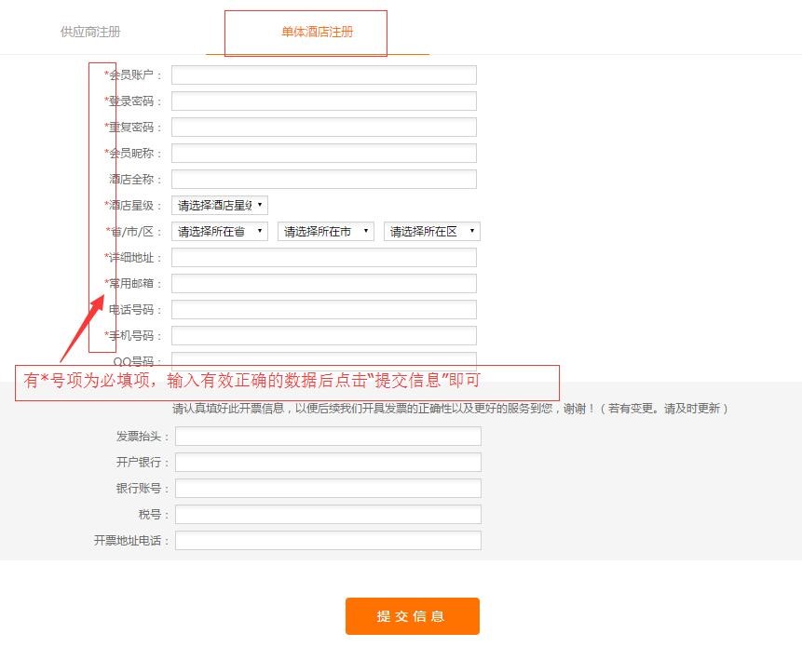Open the 请选择酒店星级 dropdown
The image size is (802, 660).
click(x=220, y=206)
